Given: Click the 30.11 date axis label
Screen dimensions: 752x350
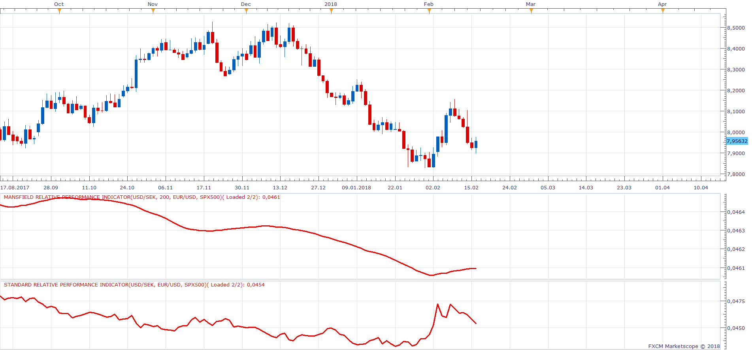Looking at the screenshot, I should [242, 187].
